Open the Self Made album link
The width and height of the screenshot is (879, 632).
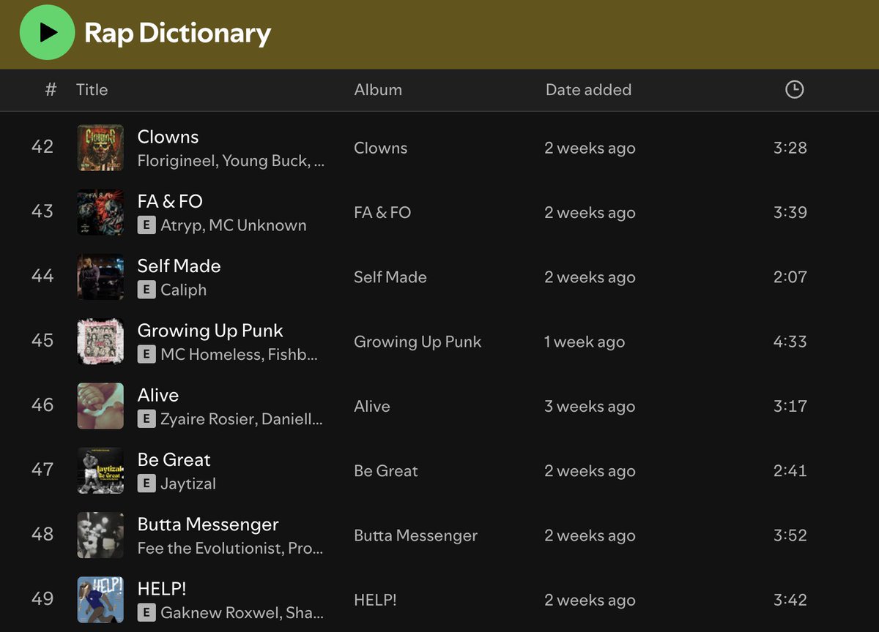click(x=390, y=277)
